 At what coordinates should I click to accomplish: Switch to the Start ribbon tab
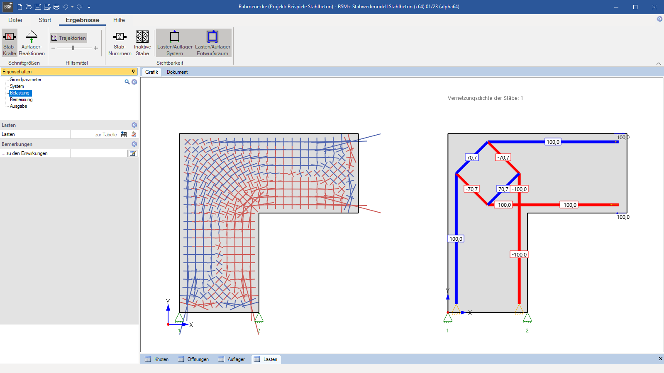pos(45,20)
